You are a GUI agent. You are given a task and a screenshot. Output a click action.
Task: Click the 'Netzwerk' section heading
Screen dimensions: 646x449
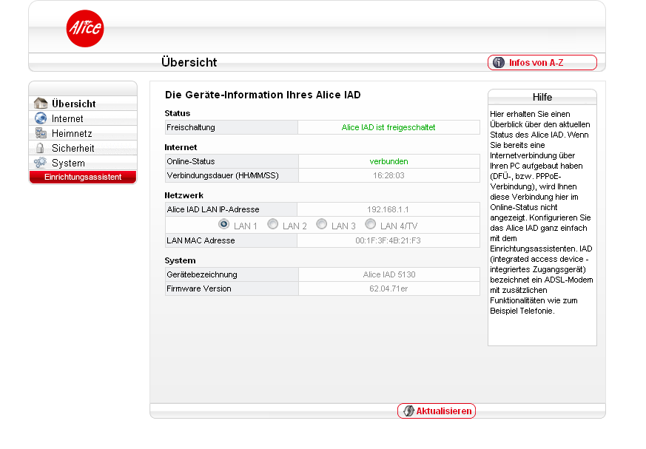click(x=184, y=195)
